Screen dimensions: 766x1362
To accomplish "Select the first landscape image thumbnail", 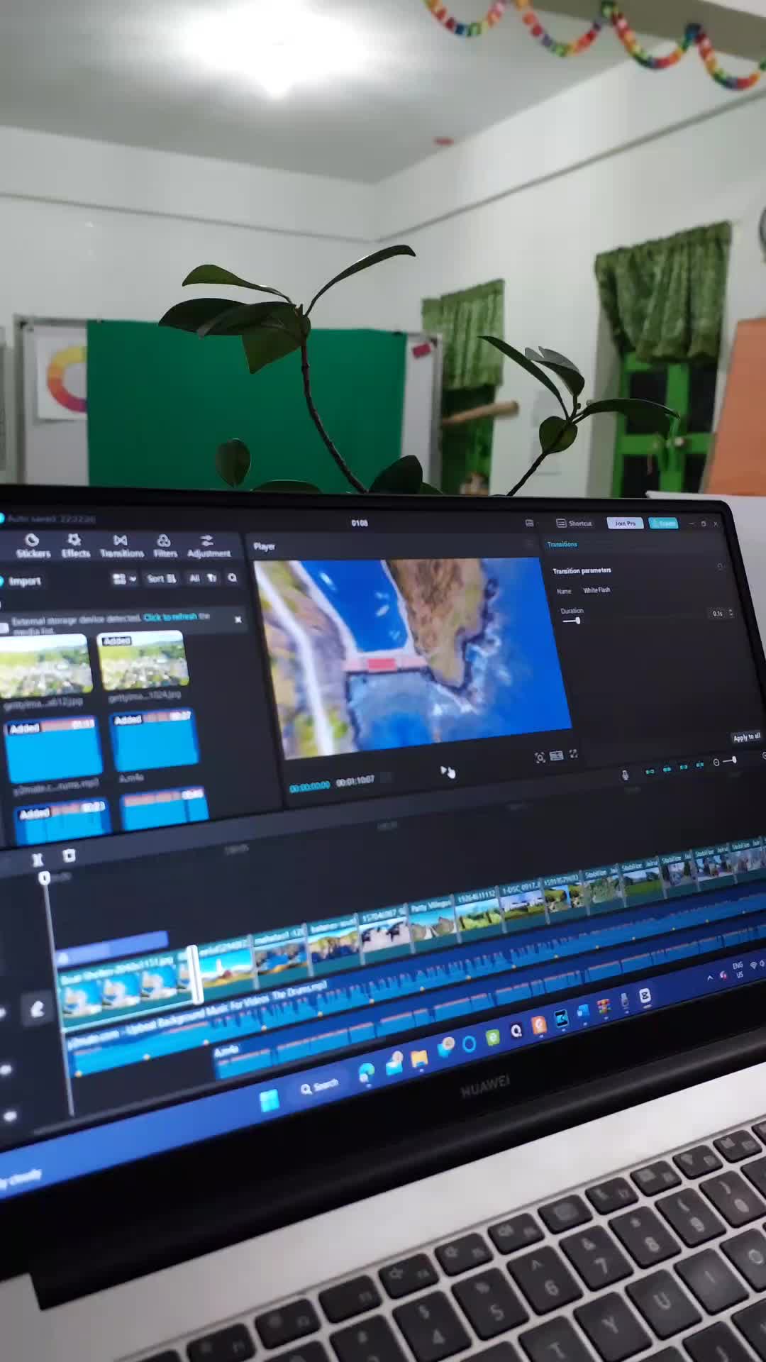I will point(45,665).
